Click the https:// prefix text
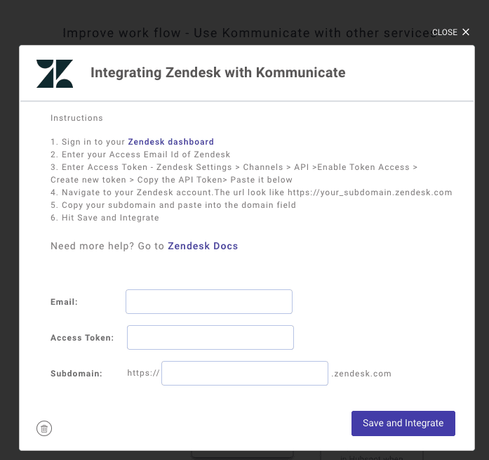Image resolution: width=489 pixels, height=460 pixels. pyautogui.click(x=143, y=373)
